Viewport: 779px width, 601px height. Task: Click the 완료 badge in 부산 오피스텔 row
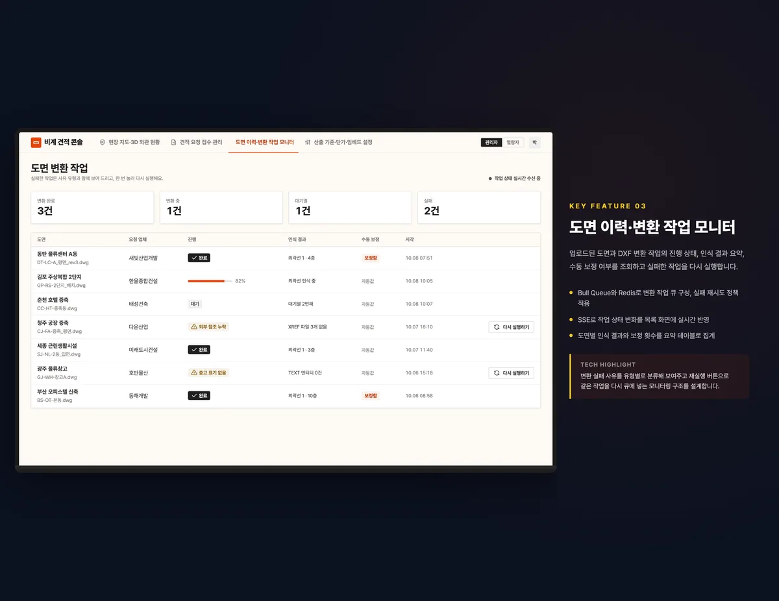[x=199, y=396]
